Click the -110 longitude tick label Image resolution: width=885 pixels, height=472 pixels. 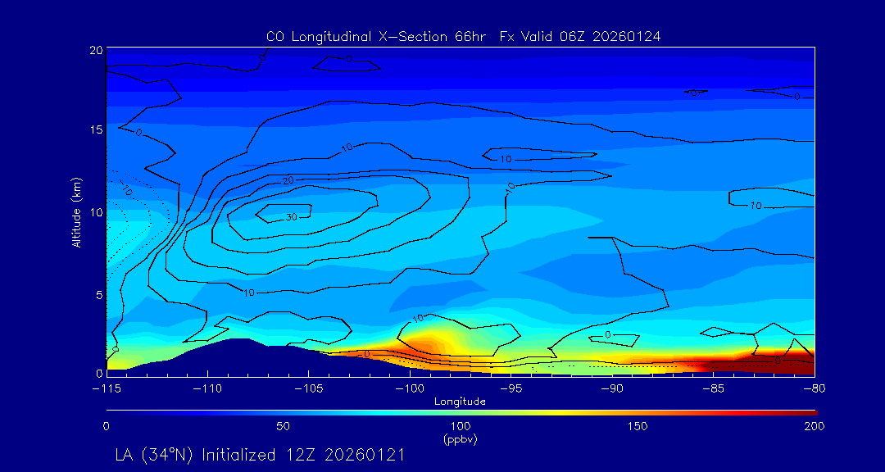click(x=207, y=389)
